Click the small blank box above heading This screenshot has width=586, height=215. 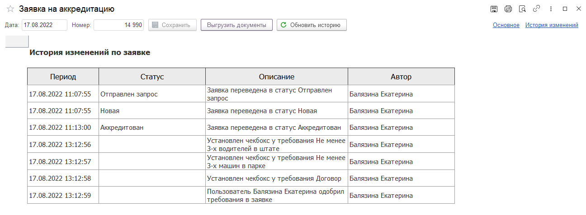pyautogui.click(x=17, y=41)
